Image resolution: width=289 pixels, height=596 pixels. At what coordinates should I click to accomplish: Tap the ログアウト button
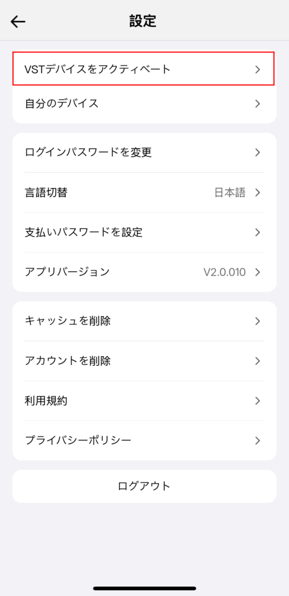click(x=144, y=486)
